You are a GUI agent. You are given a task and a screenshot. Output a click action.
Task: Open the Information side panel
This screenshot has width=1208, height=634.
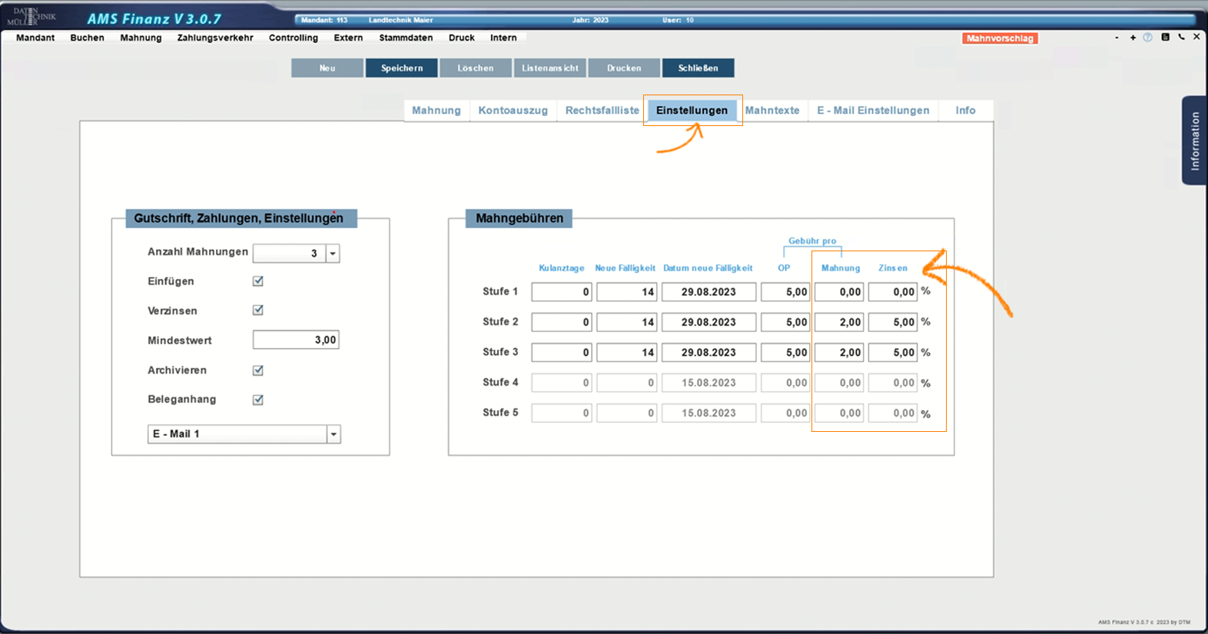pos(1194,141)
